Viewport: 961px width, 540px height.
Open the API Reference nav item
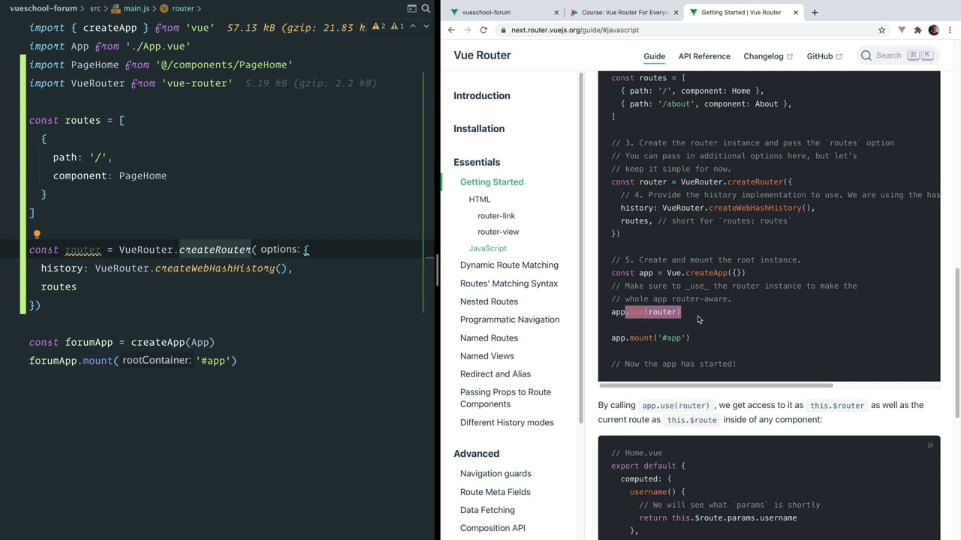click(704, 56)
